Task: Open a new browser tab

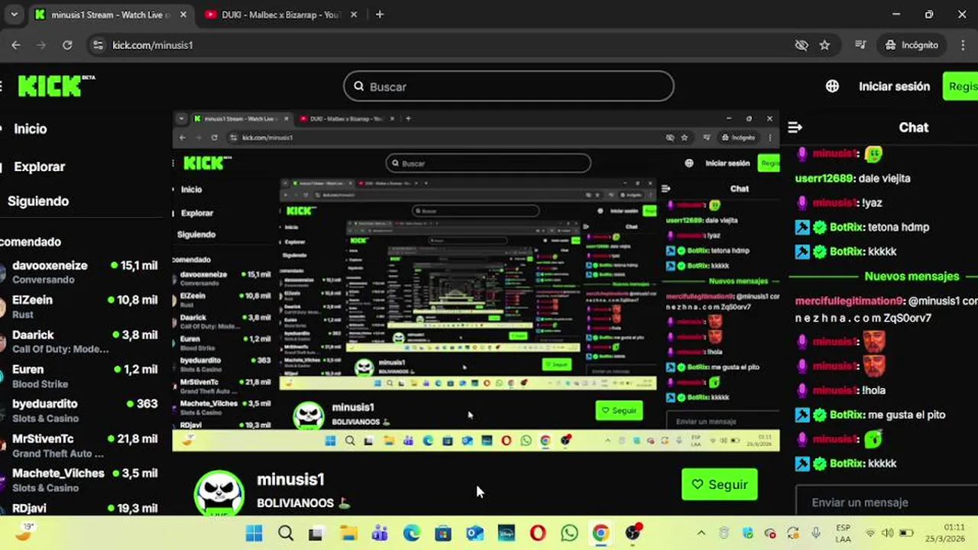Action: pyautogui.click(x=380, y=15)
